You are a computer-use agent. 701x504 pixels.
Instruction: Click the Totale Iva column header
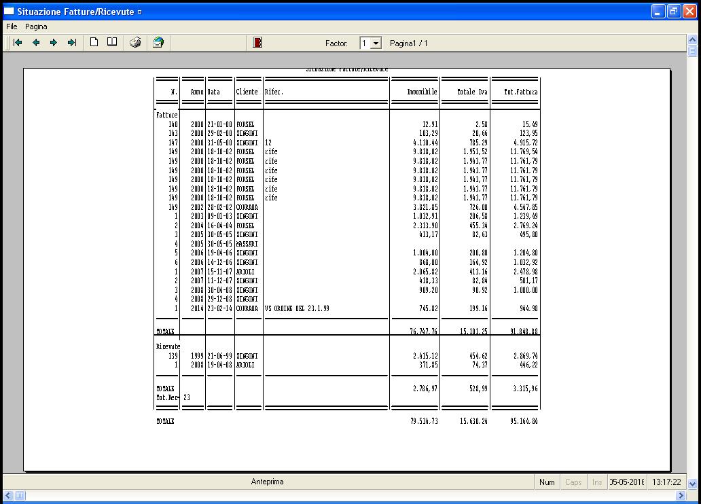[471, 92]
